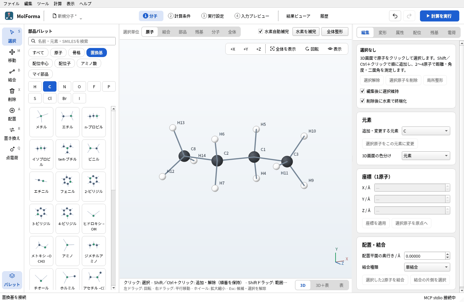Choose the 結合 (bond) tool
Viewport: 464px width, 302px height.
pos(12,75)
